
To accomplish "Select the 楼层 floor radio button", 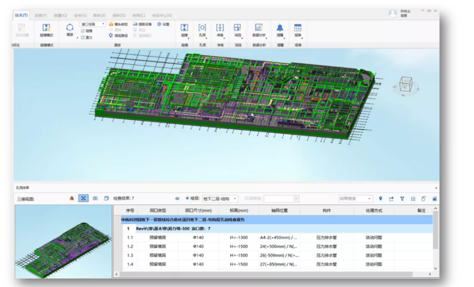I will tap(187, 199).
